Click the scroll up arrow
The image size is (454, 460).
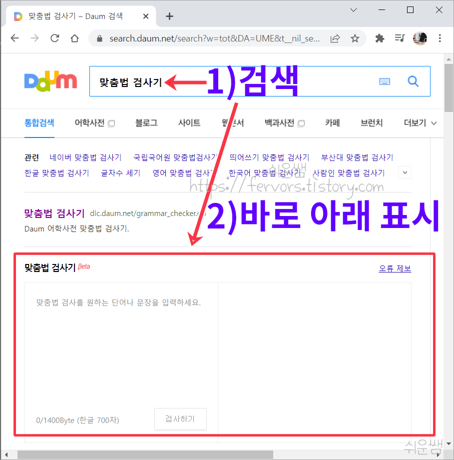pos(449,59)
